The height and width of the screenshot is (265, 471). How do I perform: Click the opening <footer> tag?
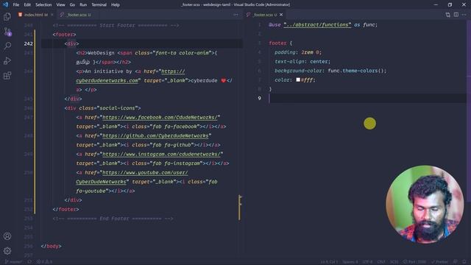[x=64, y=35]
